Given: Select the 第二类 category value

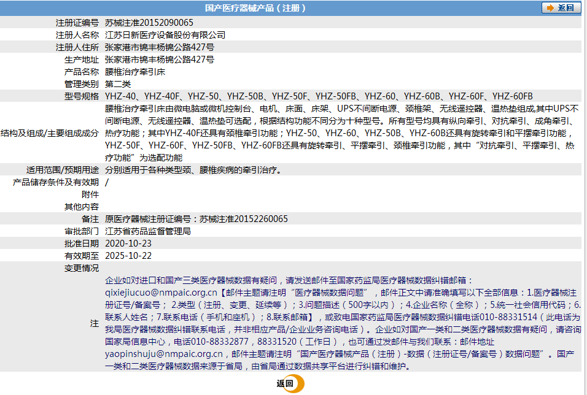Looking at the screenshot, I should [118, 84].
